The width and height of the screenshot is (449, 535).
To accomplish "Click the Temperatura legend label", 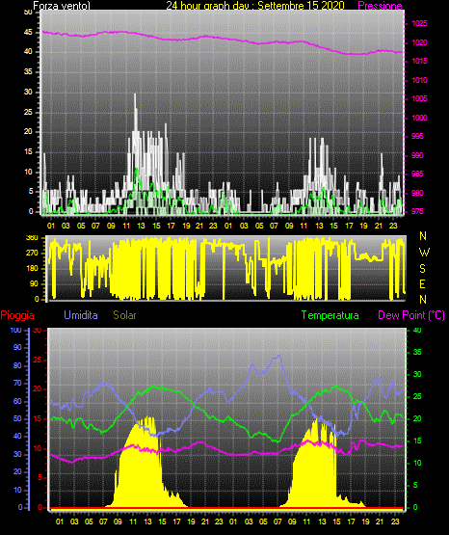I will 330,315.
